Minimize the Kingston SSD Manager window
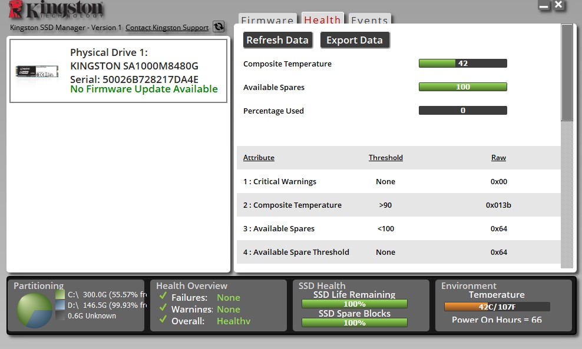582x349 pixels. (x=544, y=5)
